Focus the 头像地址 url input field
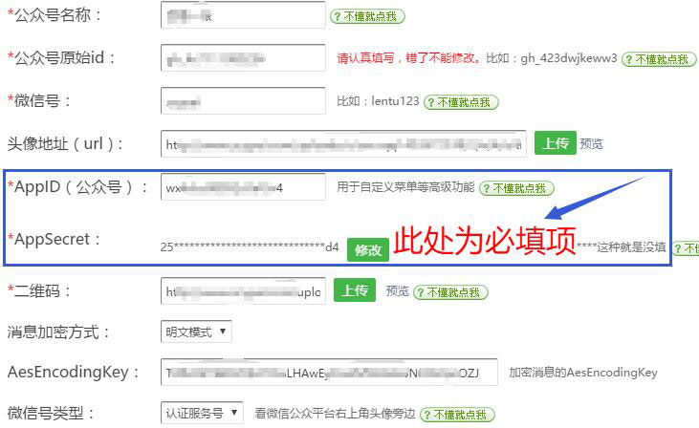 pos(343,144)
